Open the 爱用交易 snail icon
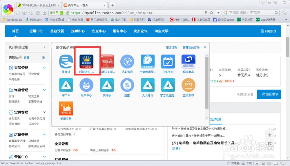Screen dimensions: 290x166 (66, 109)
